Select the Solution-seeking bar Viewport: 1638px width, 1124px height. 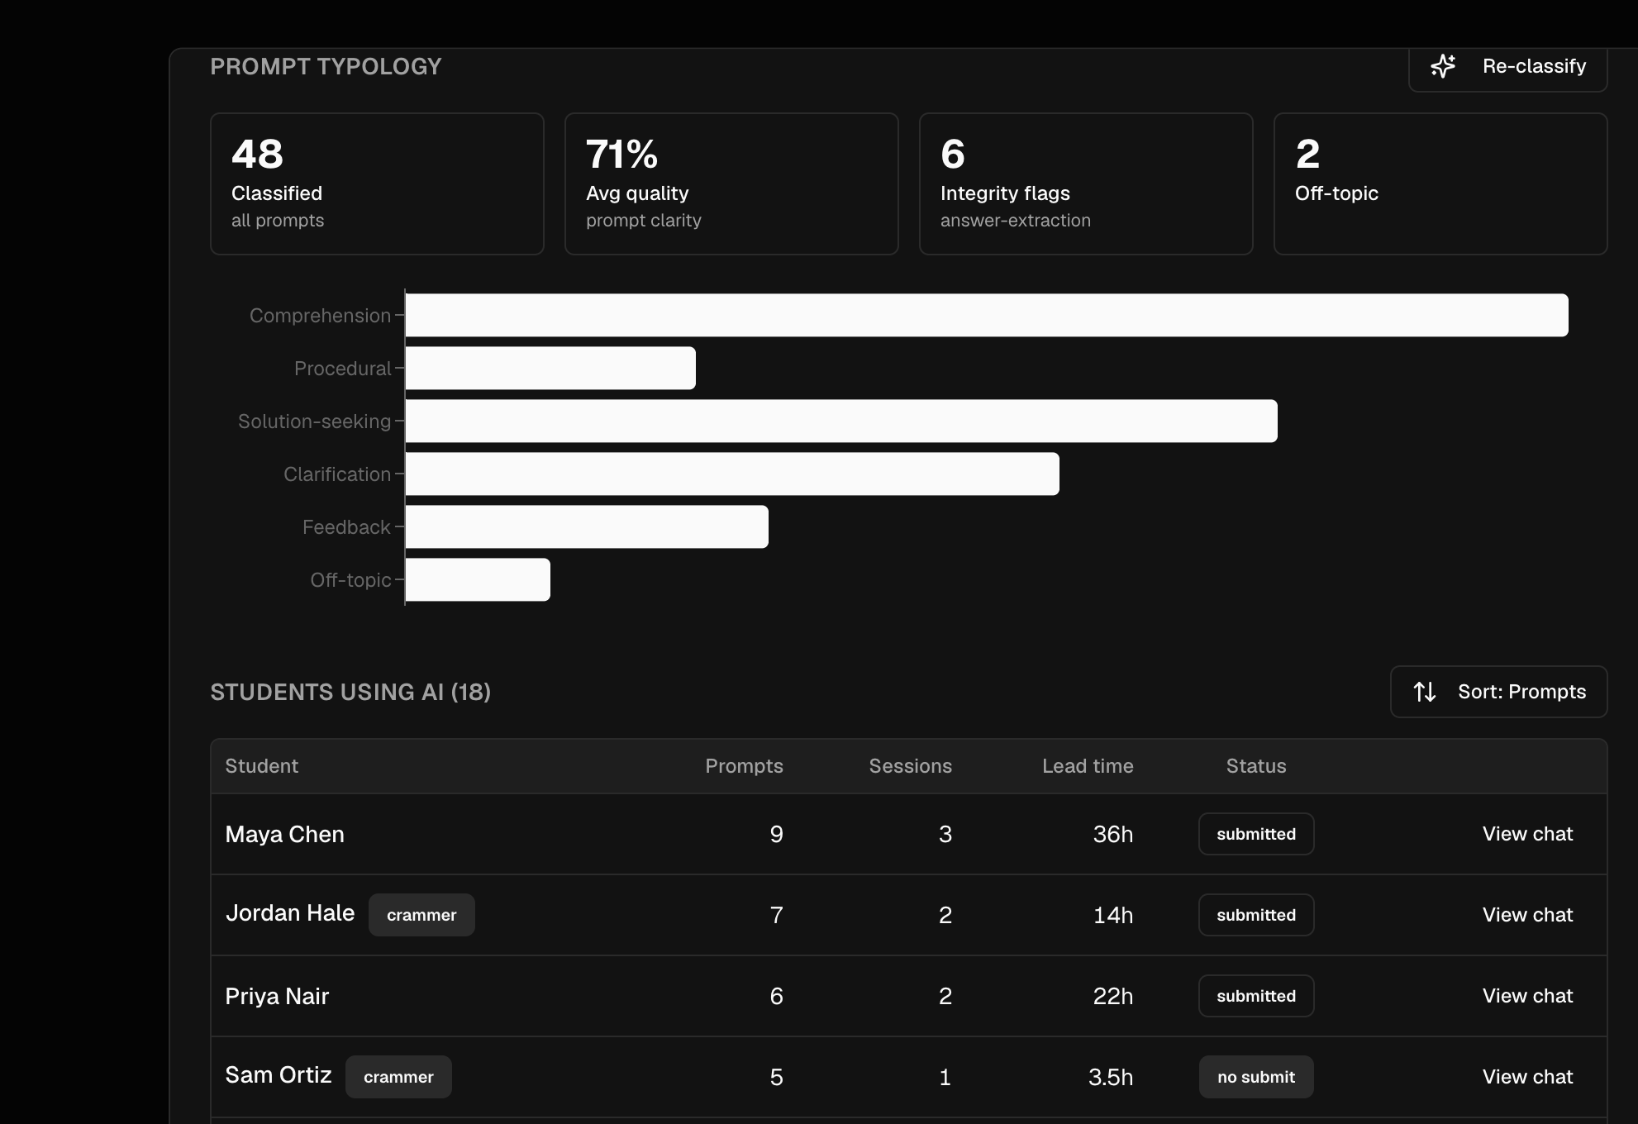pos(841,421)
